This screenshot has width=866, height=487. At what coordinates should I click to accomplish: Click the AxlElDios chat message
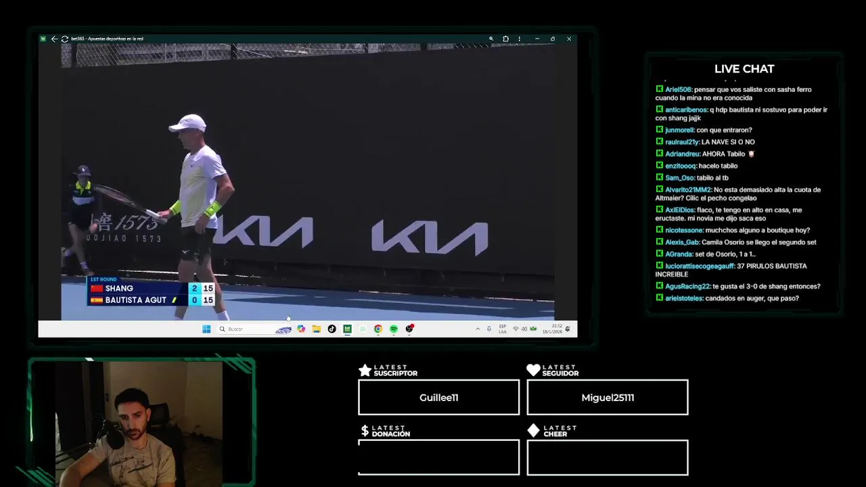729,214
